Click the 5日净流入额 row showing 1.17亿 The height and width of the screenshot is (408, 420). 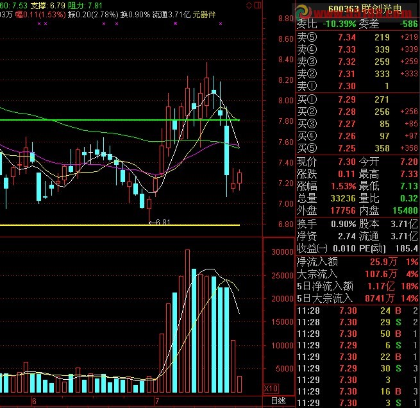[357, 286]
